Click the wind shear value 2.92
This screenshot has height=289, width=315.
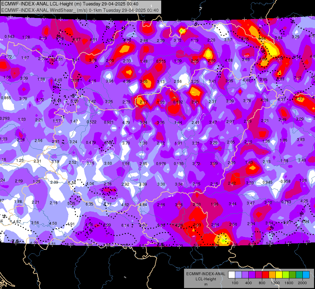coord(125,184)
